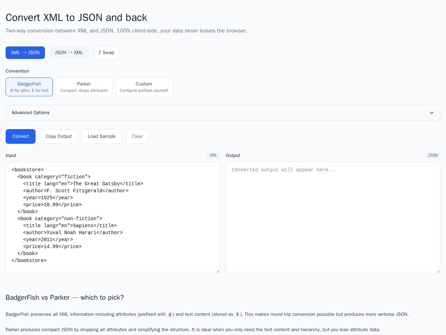Screen dimensions: 446x335
Task: Grab the input textarea resize handle
Action: pos(218,271)
